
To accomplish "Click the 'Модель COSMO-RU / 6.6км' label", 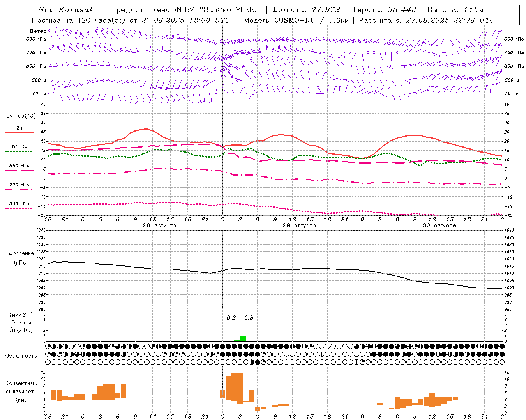I will pyautogui.click(x=296, y=20).
